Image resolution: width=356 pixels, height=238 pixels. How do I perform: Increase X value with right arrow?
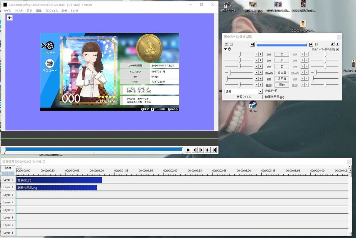261,54
